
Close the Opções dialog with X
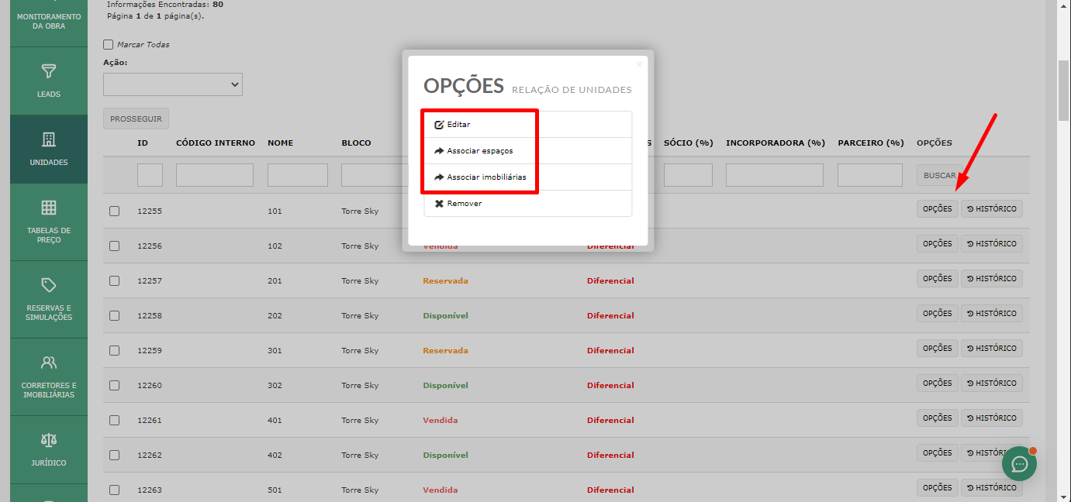[639, 64]
